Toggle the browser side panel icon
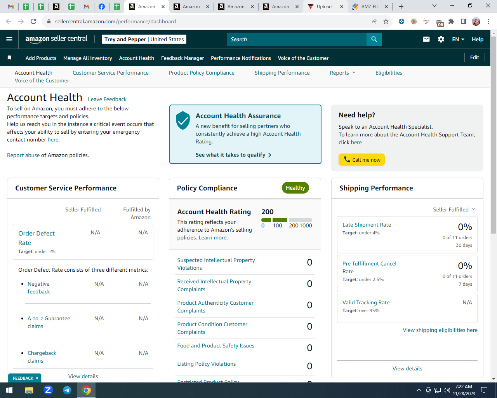Viewport: 497px width, 398px height. pos(464,21)
